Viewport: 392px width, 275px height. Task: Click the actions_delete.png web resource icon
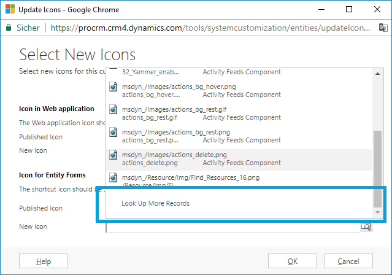(113, 155)
